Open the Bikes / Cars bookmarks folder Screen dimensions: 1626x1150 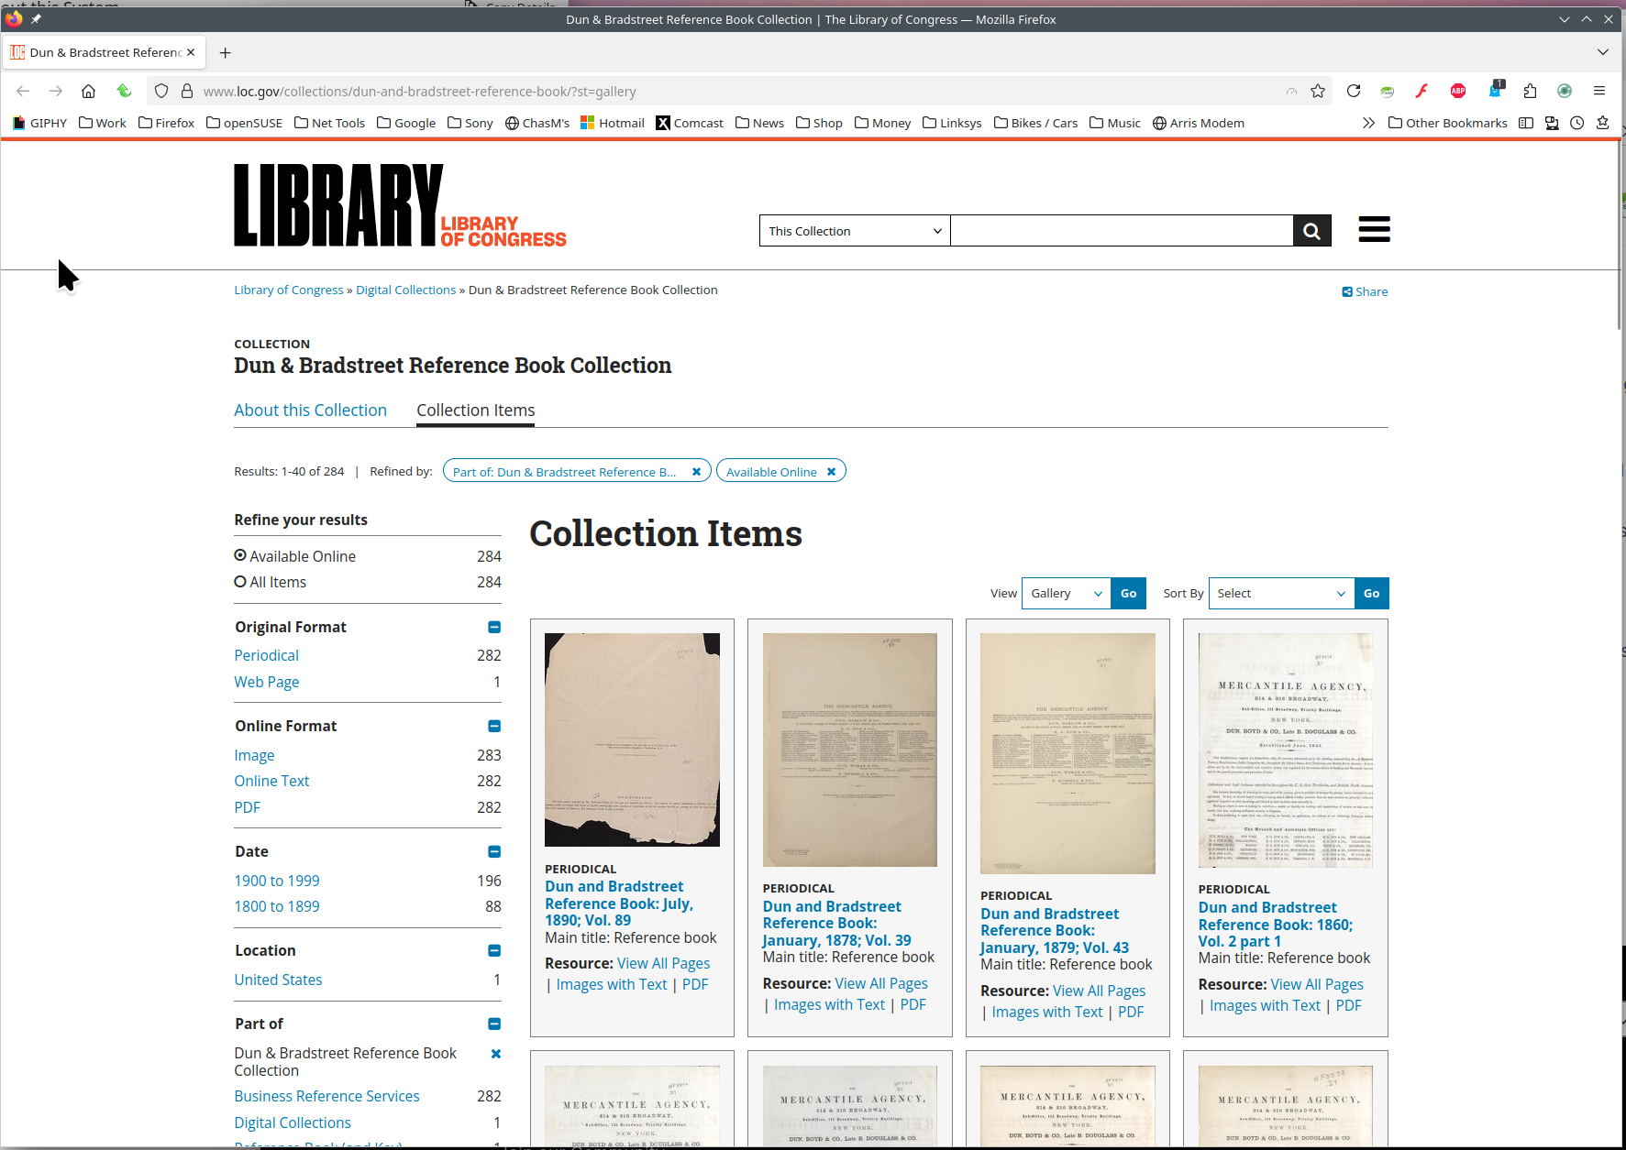[1036, 123]
